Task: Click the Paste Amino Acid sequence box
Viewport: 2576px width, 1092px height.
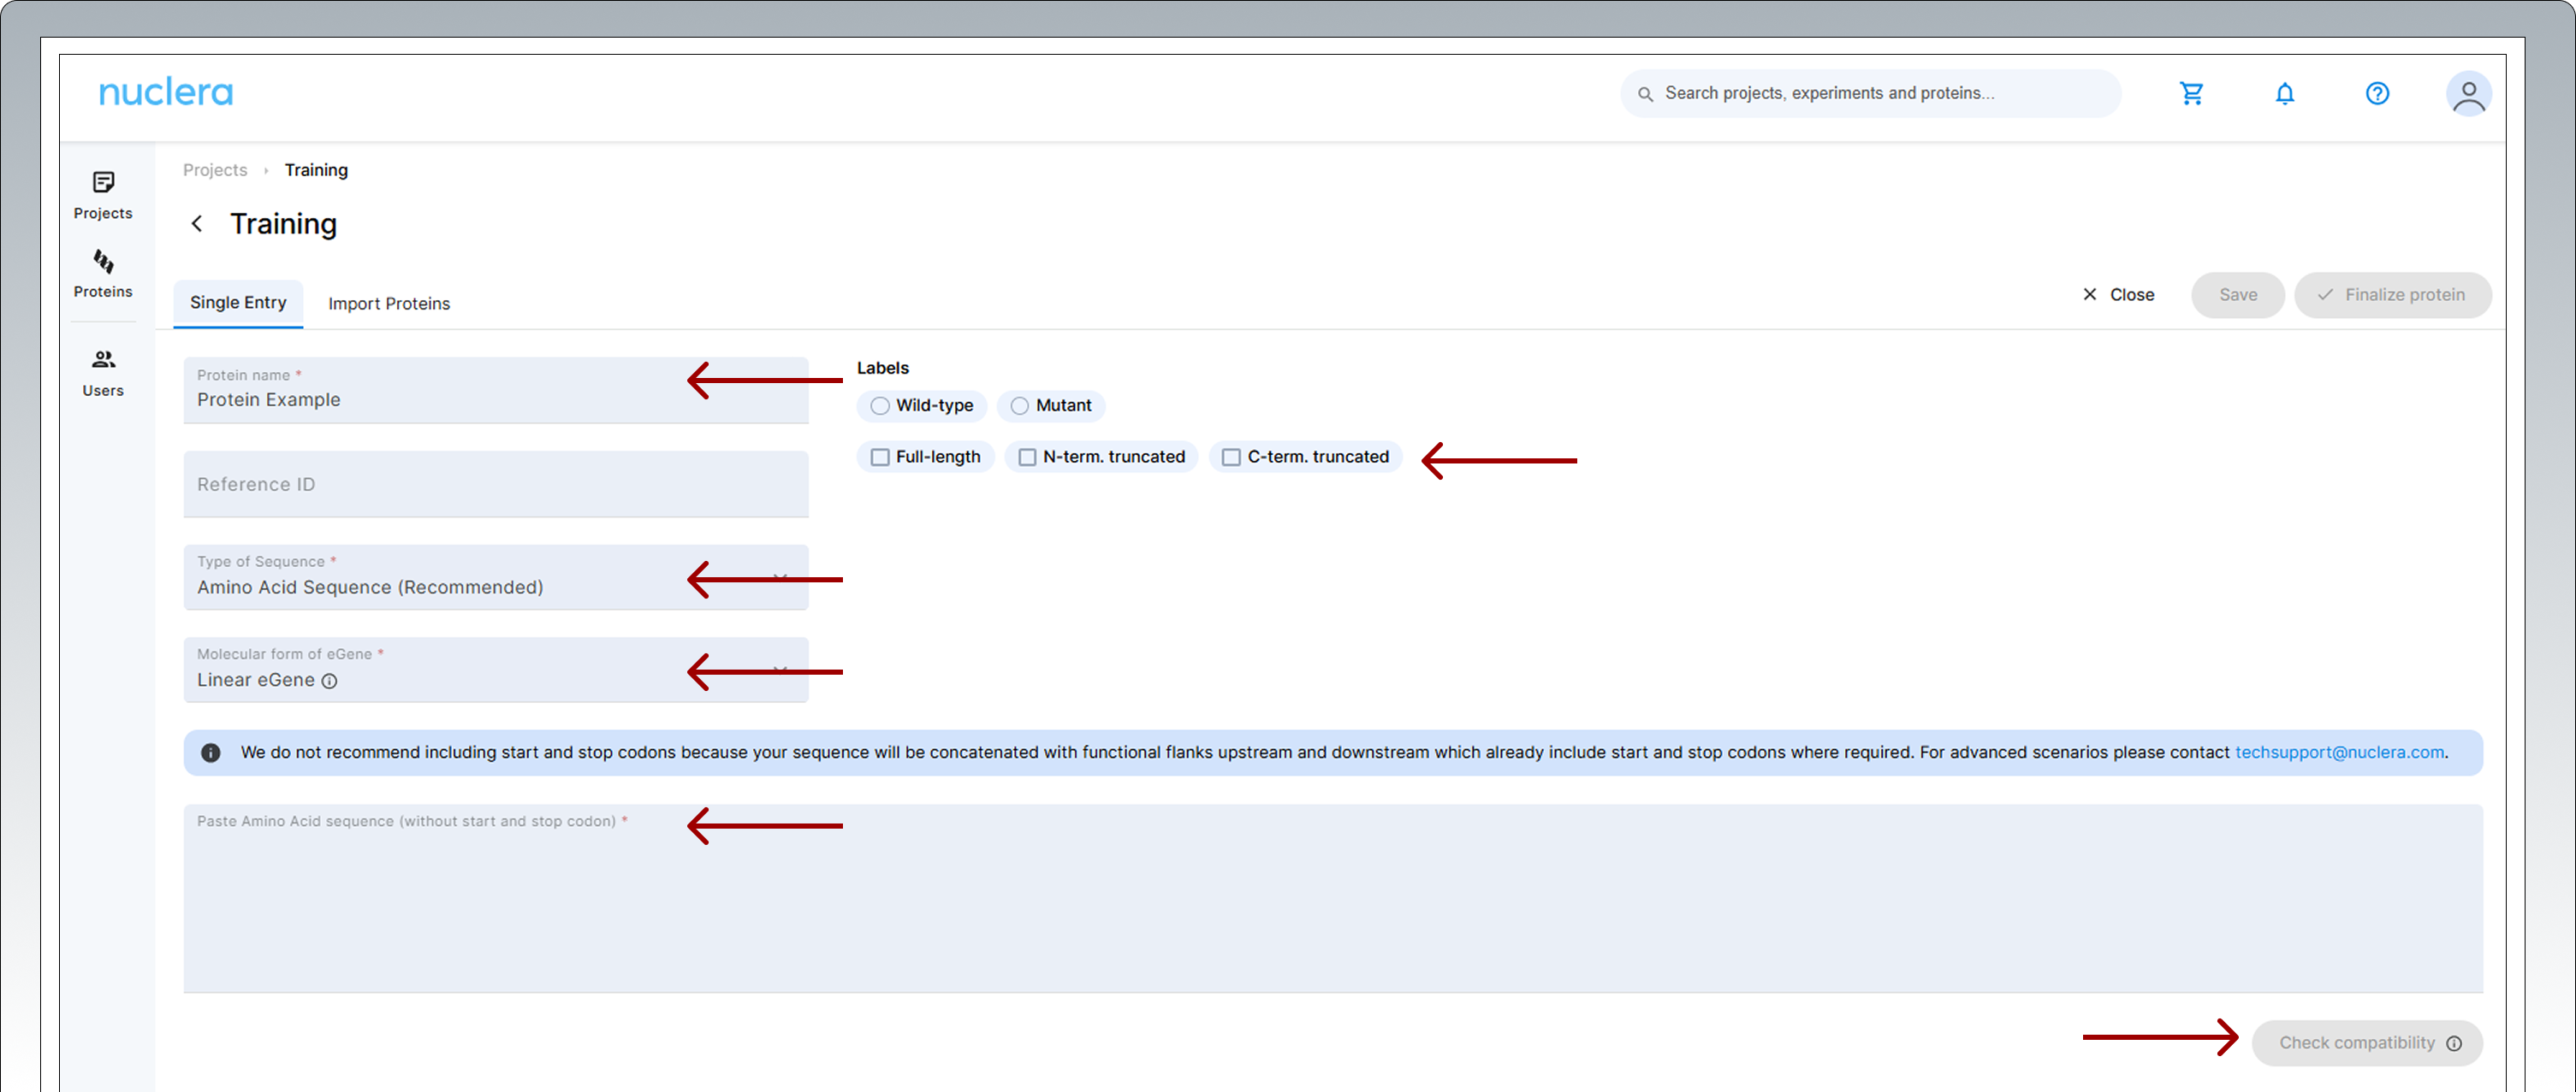Action: pyautogui.click(x=1332, y=898)
